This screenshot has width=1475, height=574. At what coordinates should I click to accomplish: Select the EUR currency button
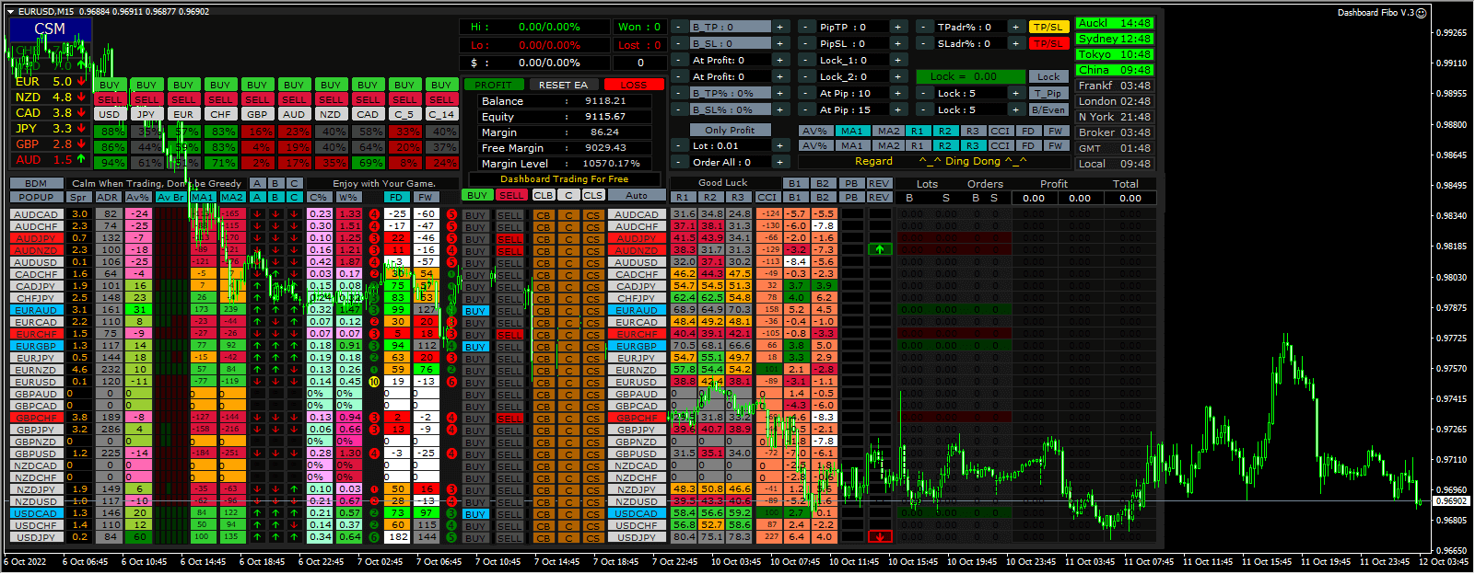[x=183, y=114]
